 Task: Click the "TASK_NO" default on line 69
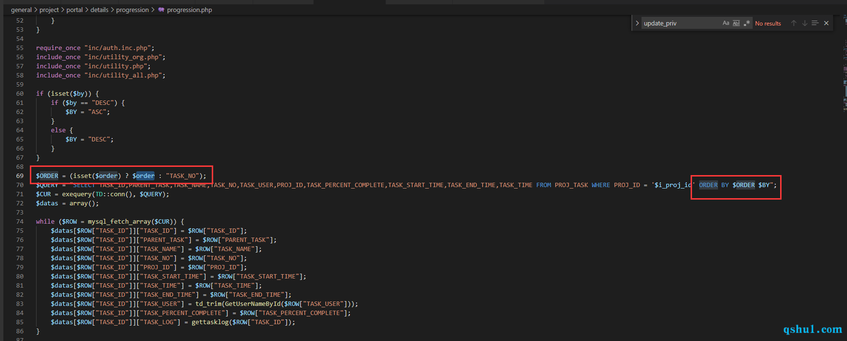tap(182, 176)
